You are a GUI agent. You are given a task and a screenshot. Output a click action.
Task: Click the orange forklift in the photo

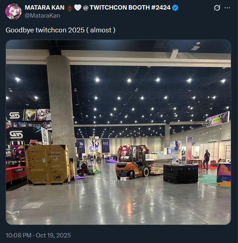pyautogui.click(x=132, y=162)
